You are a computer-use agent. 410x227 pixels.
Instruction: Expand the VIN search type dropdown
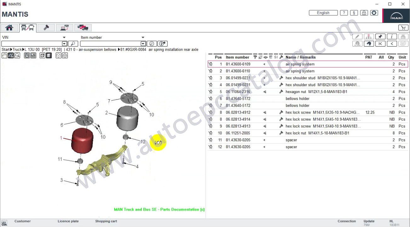(65, 37)
